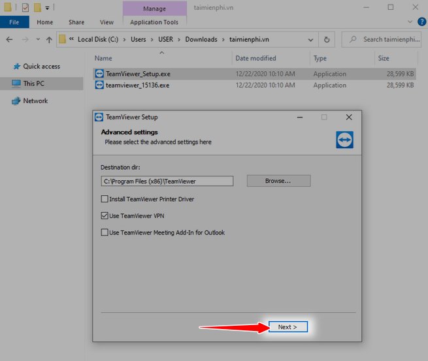
Task: Open the recent locations dropdown arrow
Action: pyautogui.click(x=38, y=40)
